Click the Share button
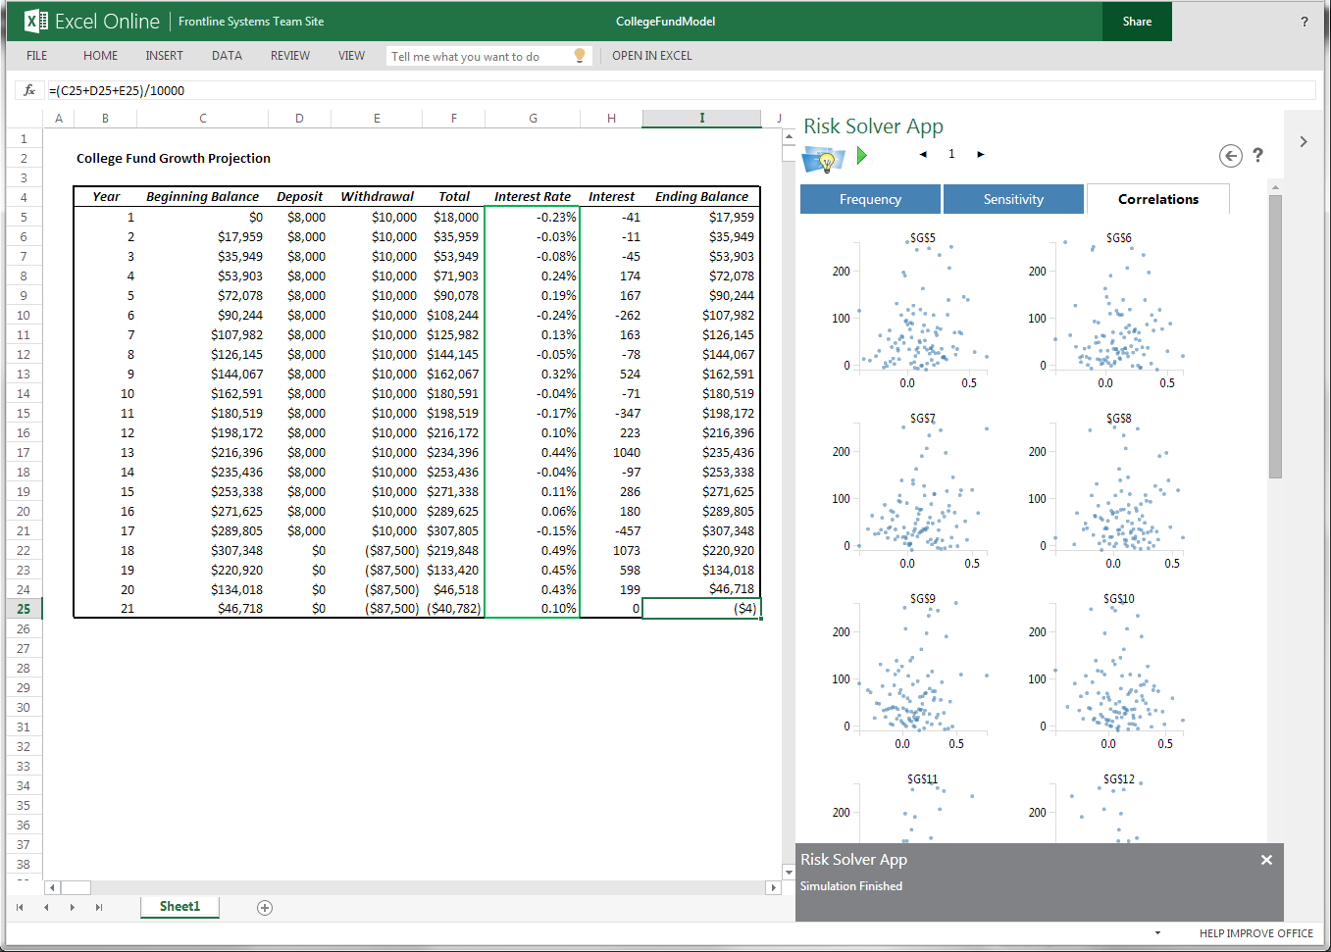The image size is (1331, 952). pyautogui.click(x=1137, y=22)
